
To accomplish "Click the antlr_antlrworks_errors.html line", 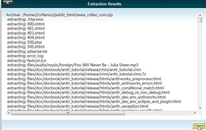I will [85, 83].
